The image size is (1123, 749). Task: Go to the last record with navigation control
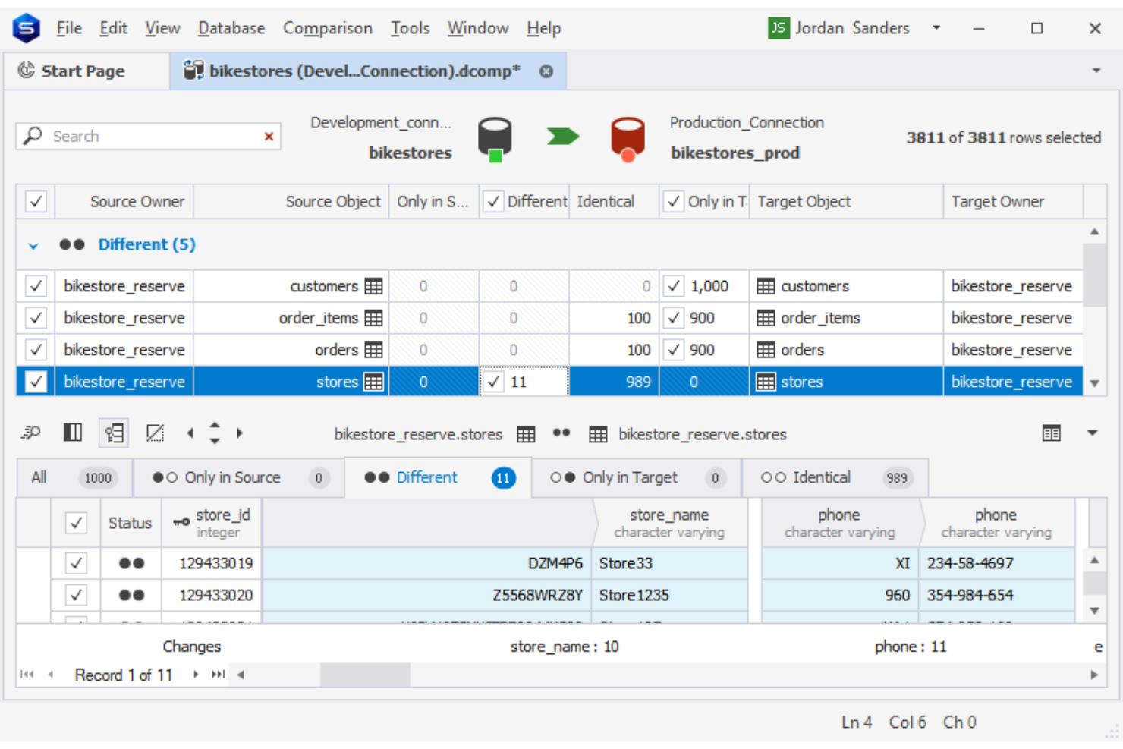(218, 675)
